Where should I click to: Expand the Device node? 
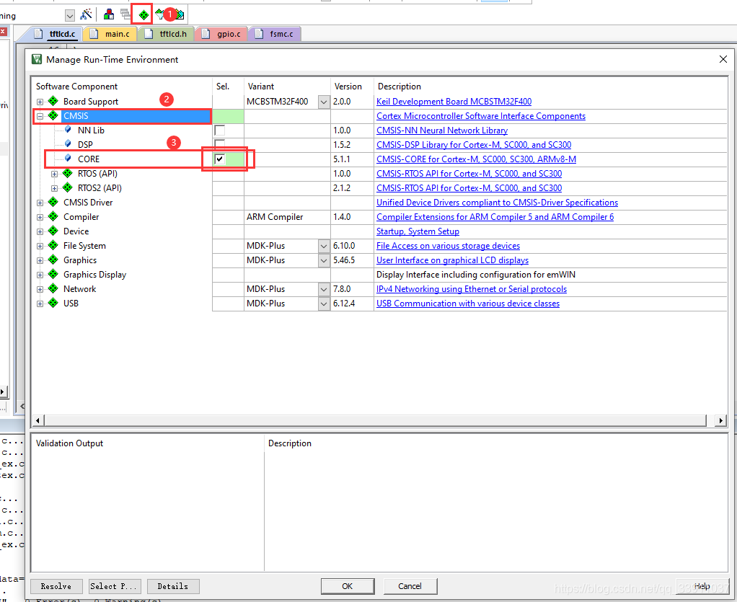tap(40, 231)
